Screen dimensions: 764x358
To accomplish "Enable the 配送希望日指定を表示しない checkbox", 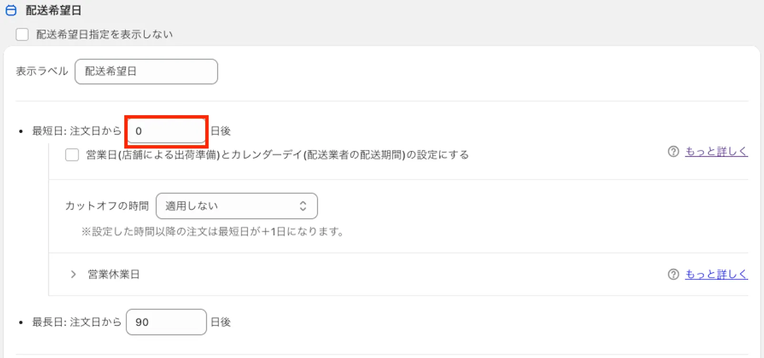I will (x=22, y=34).
